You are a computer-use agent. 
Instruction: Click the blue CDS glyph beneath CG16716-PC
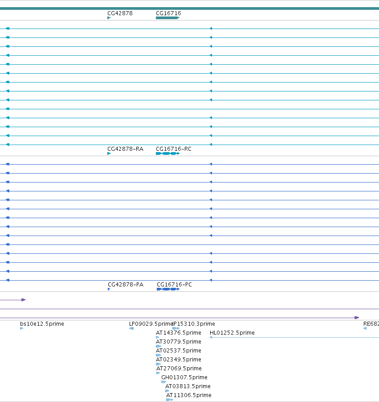[x=168, y=289]
